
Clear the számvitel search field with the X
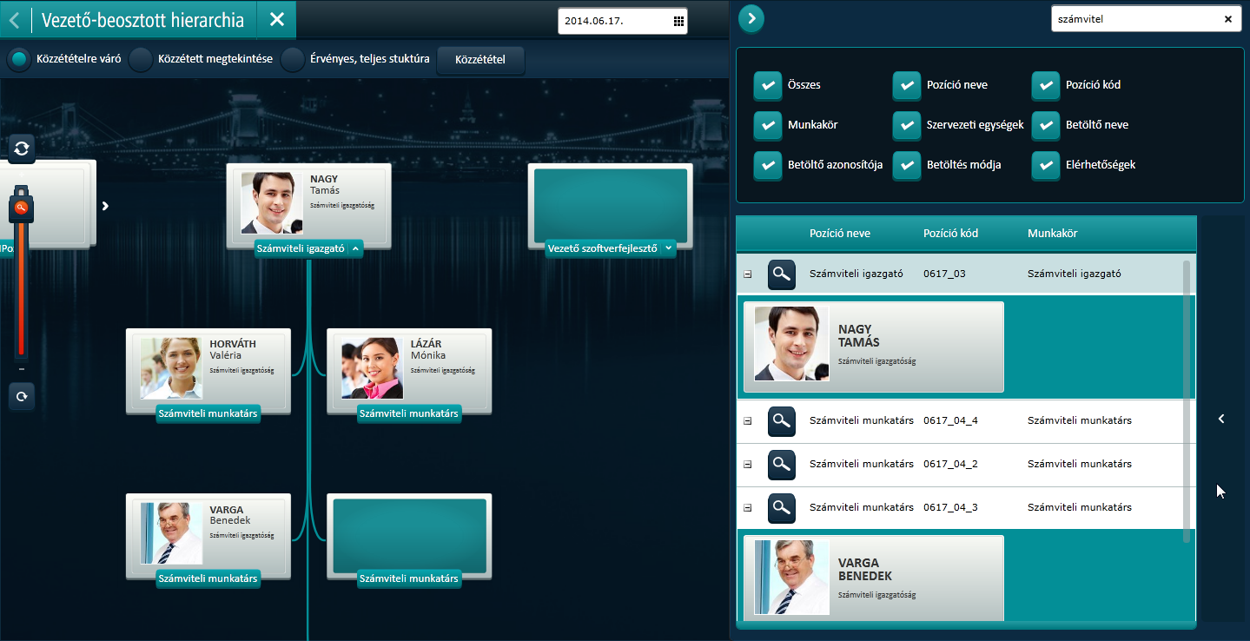[1227, 19]
